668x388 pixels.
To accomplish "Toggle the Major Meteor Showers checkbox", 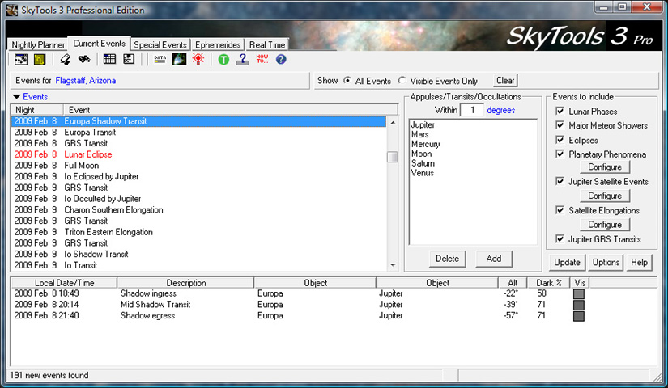I will point(560,125).
